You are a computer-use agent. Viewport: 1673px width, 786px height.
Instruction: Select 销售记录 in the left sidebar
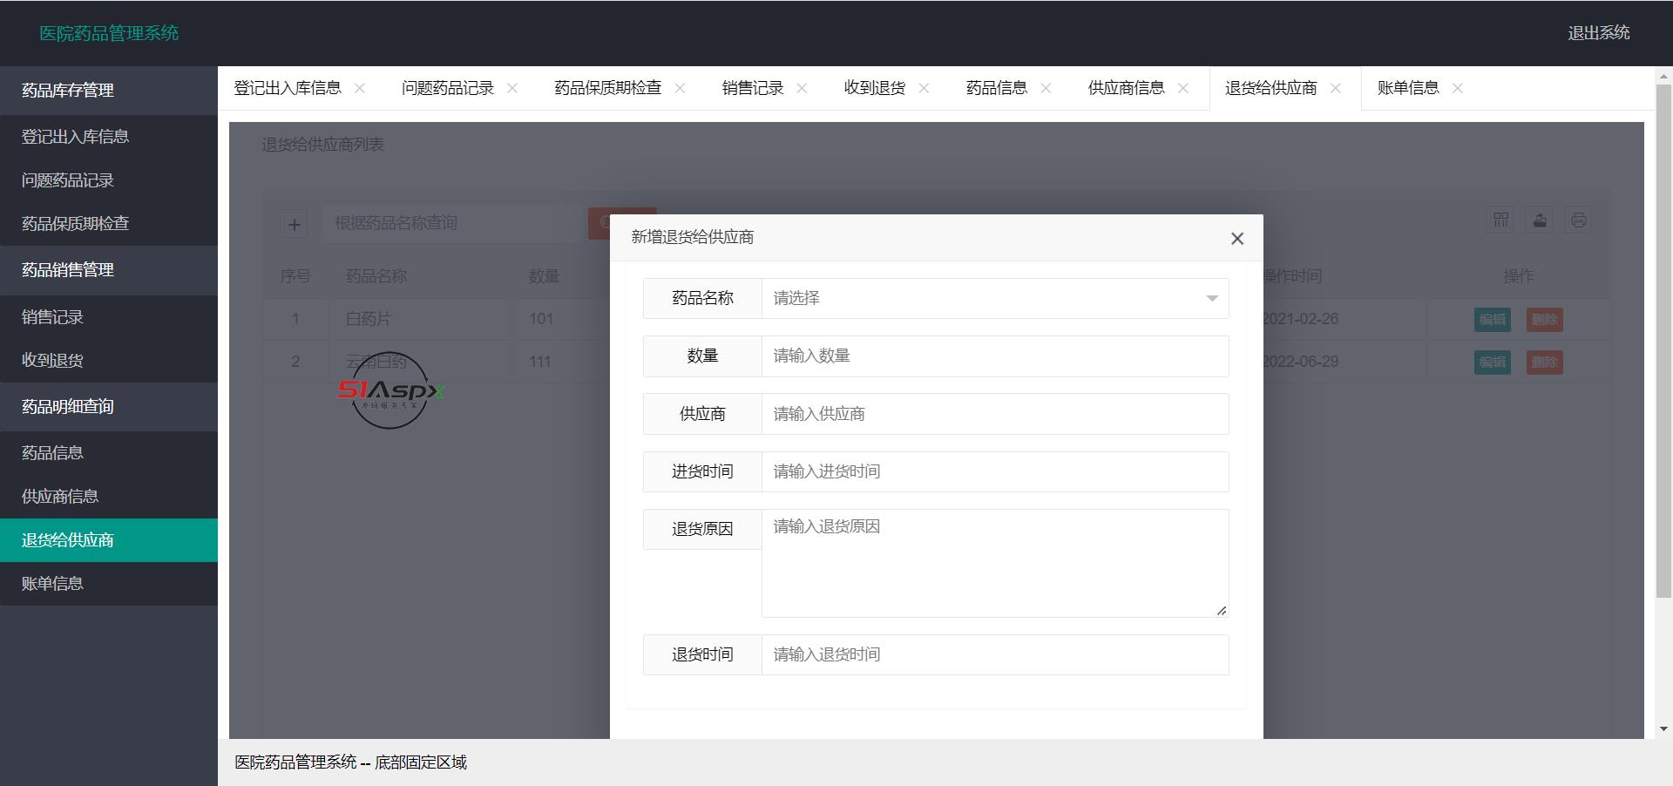point(50,315)
